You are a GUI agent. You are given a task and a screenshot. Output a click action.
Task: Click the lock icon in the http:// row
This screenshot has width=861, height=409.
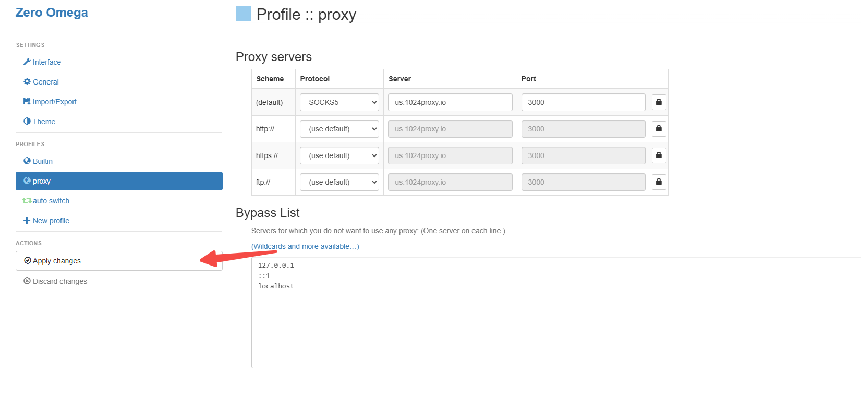tap(659, 129)
